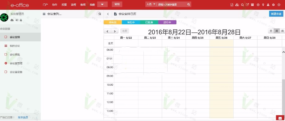Open 会议审批 in the sidebar
This screenshot has width=285, height=121.
coord(20,55)
